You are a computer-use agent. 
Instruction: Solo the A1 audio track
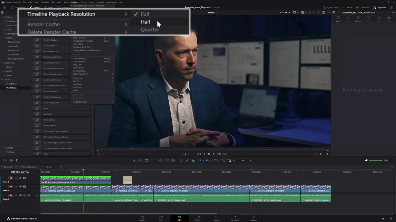[x=24, y=195]
